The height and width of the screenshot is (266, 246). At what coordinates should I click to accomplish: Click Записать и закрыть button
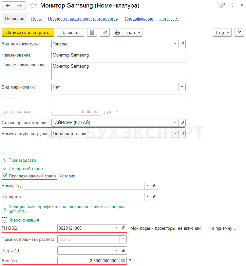(28, 32)
